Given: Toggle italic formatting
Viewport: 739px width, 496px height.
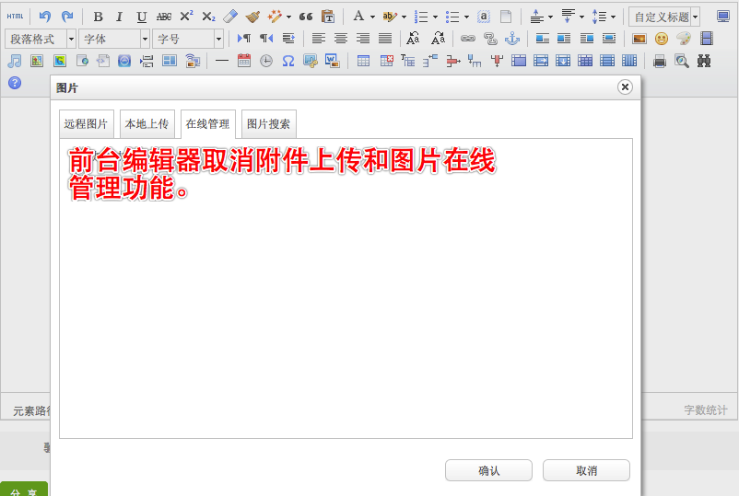Looking at the screenshot, I should (120, 17).
